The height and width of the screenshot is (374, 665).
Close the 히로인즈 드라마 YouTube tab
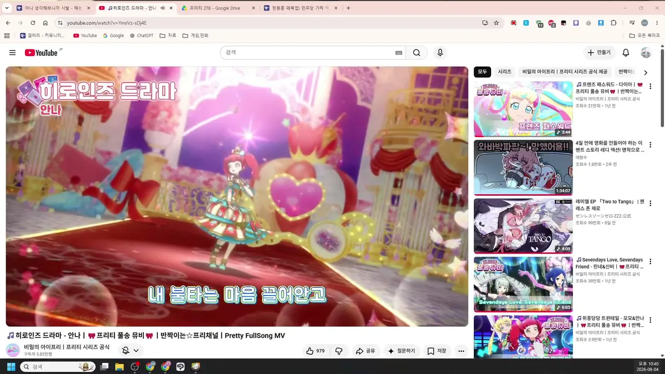tap(171, 8)
